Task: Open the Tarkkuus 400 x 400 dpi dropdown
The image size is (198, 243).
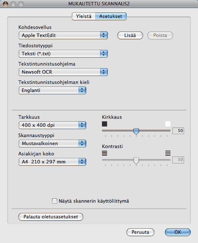Action: (52, 125)
